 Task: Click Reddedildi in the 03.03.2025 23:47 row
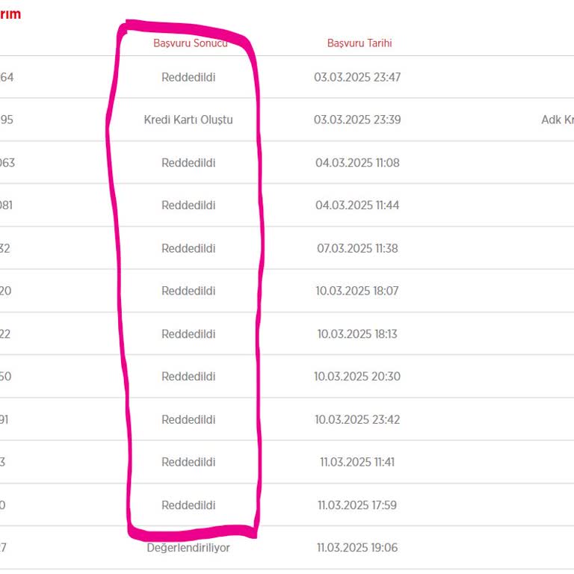tap(188, 77)
